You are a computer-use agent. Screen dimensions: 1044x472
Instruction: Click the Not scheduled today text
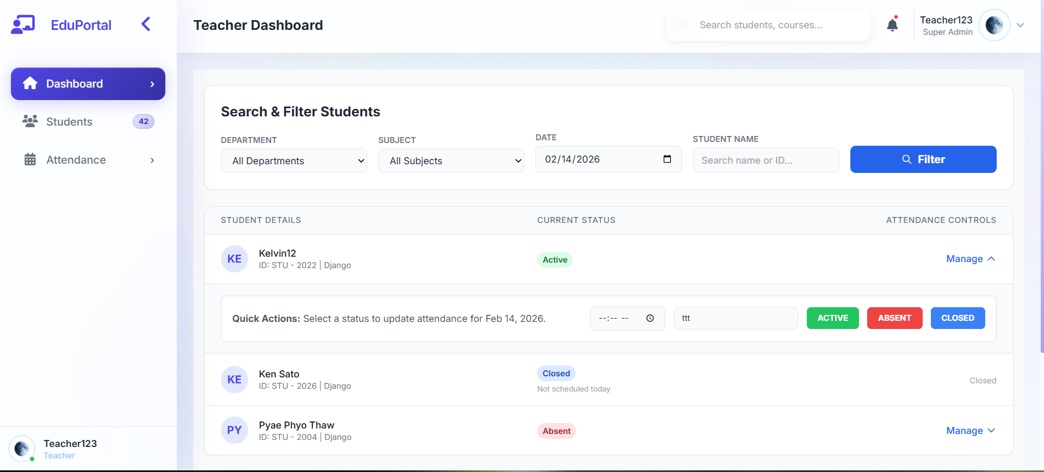pos(573,389)
